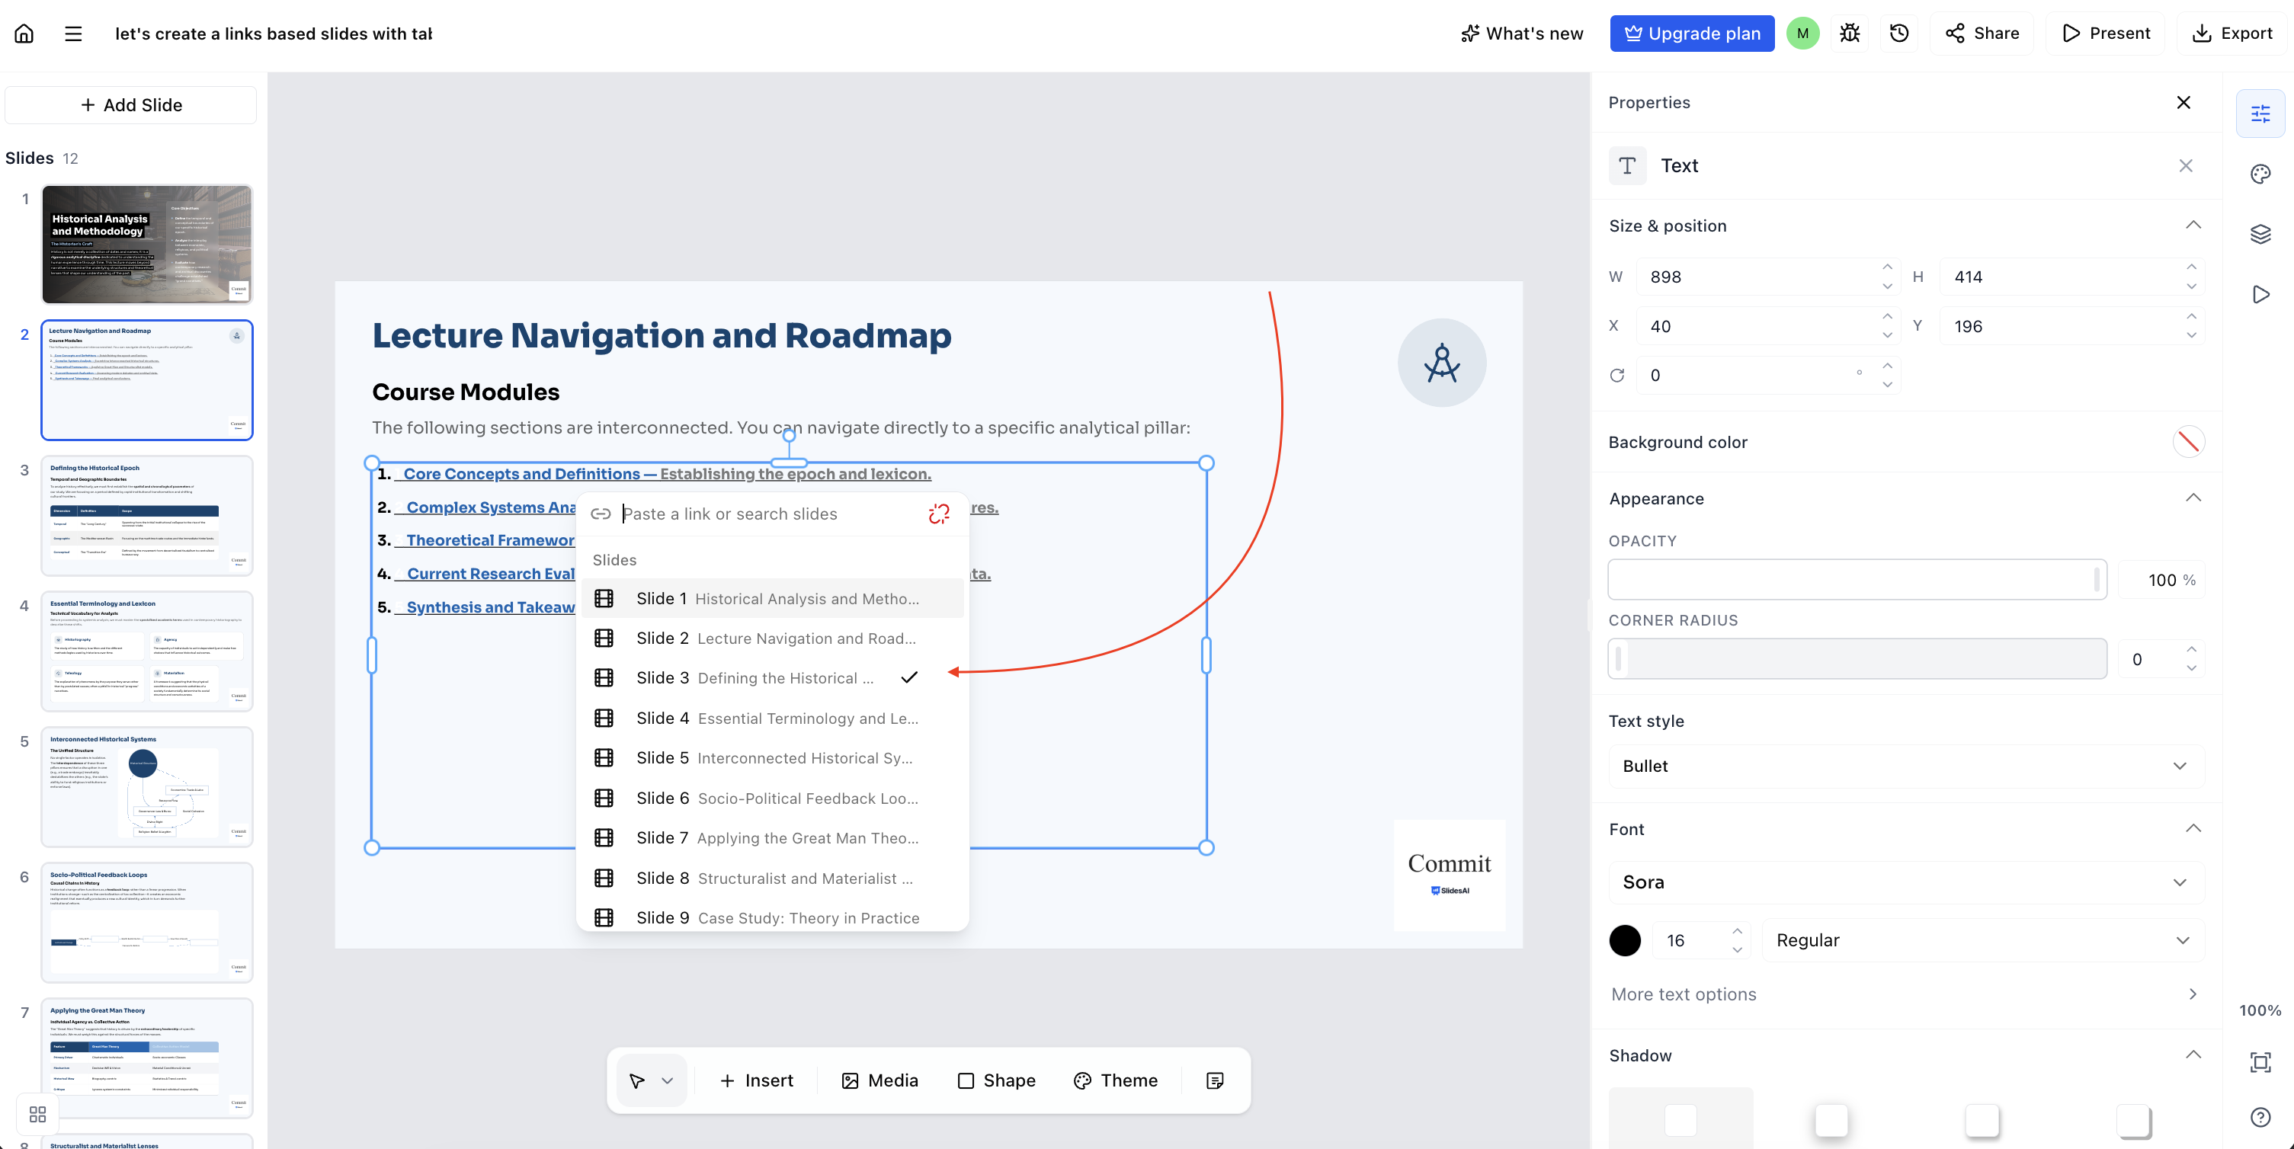The height and width of the screenshot is (1149, 2294).
Task: Click the Core Concepts and Definitions link
Action: pyautogui.click(x=522, y=475)
